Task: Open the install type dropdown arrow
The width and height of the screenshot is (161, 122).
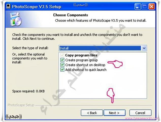Action: (144, 48)
